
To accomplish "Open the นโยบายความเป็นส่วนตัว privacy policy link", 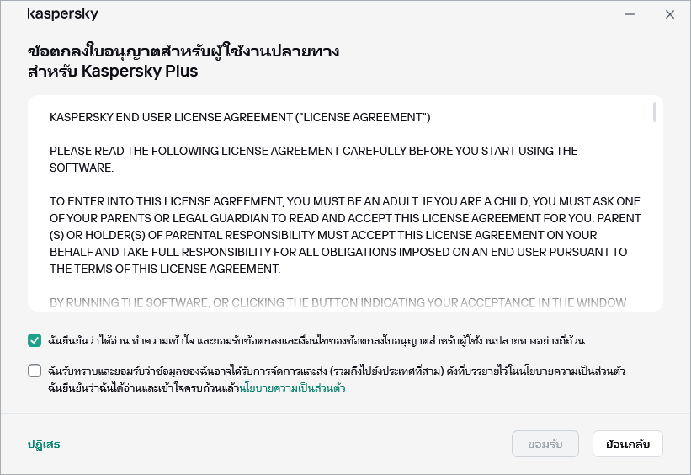I will point(292,388).
